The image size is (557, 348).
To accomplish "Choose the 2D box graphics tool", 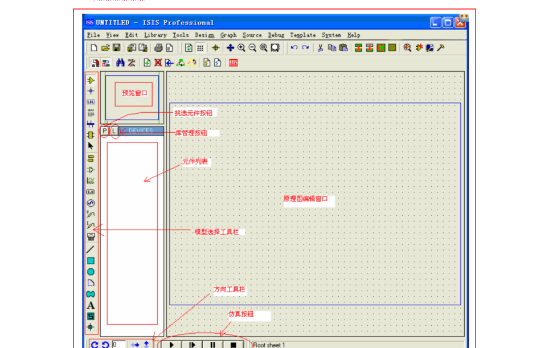I will coord(91,261).
